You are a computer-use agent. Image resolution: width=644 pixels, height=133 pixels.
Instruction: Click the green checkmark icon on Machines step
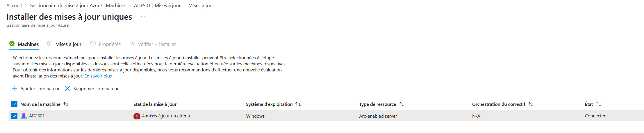pyautogui.click(x=12, y=44)
